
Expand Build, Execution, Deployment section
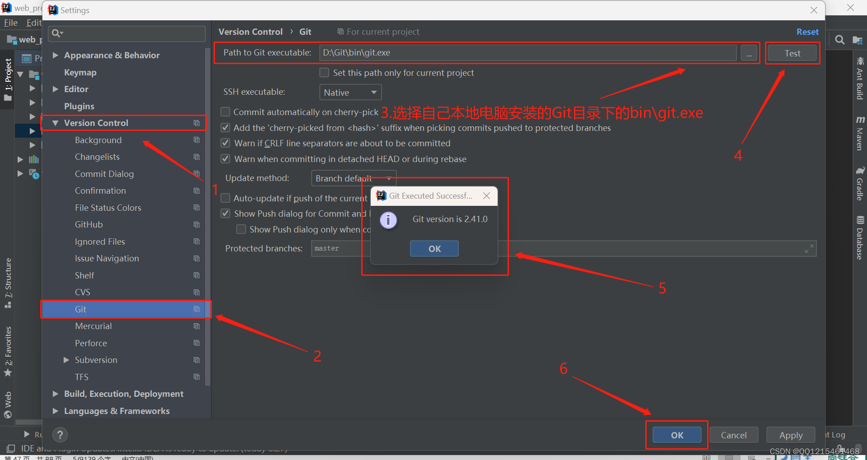tap(56, 394)
